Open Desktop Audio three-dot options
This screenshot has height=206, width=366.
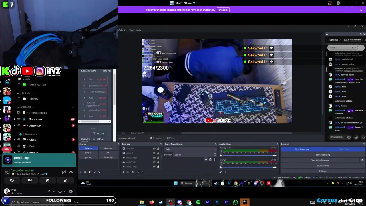[x=221, y=152]
